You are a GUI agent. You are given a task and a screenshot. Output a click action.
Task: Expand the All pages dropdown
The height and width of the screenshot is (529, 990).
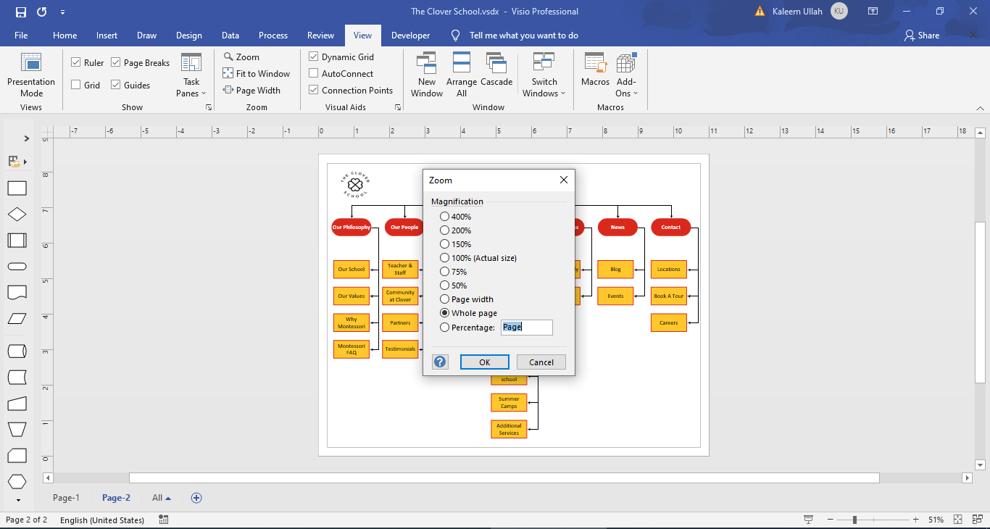coord(161,498)
